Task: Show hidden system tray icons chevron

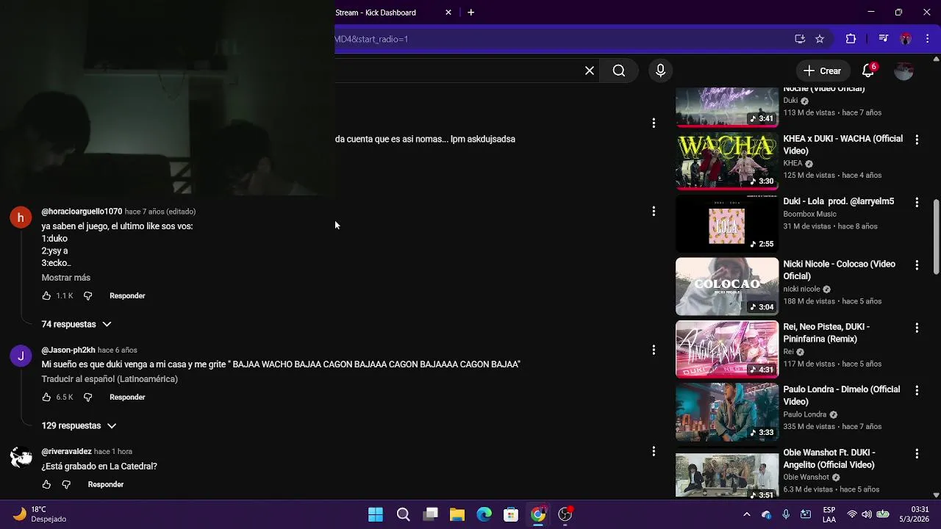Action: (747, 514)
